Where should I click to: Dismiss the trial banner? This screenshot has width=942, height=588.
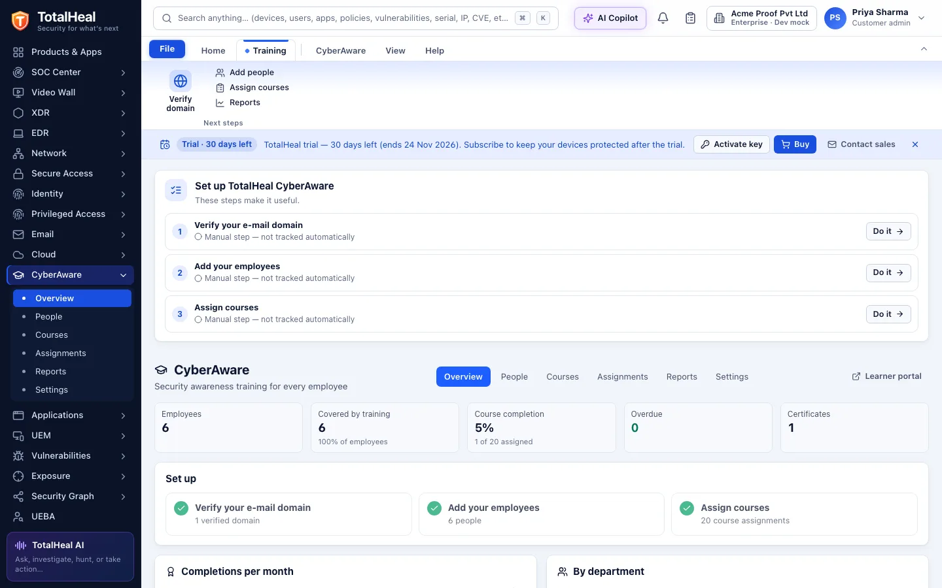[x=915, y=144]
